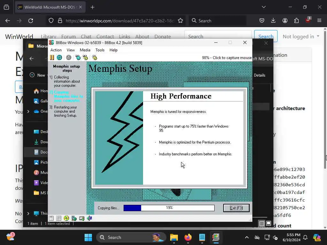The image size is (327, 245).
Task: Open Firefox from taskbar
Action: (x=188, y=237)
